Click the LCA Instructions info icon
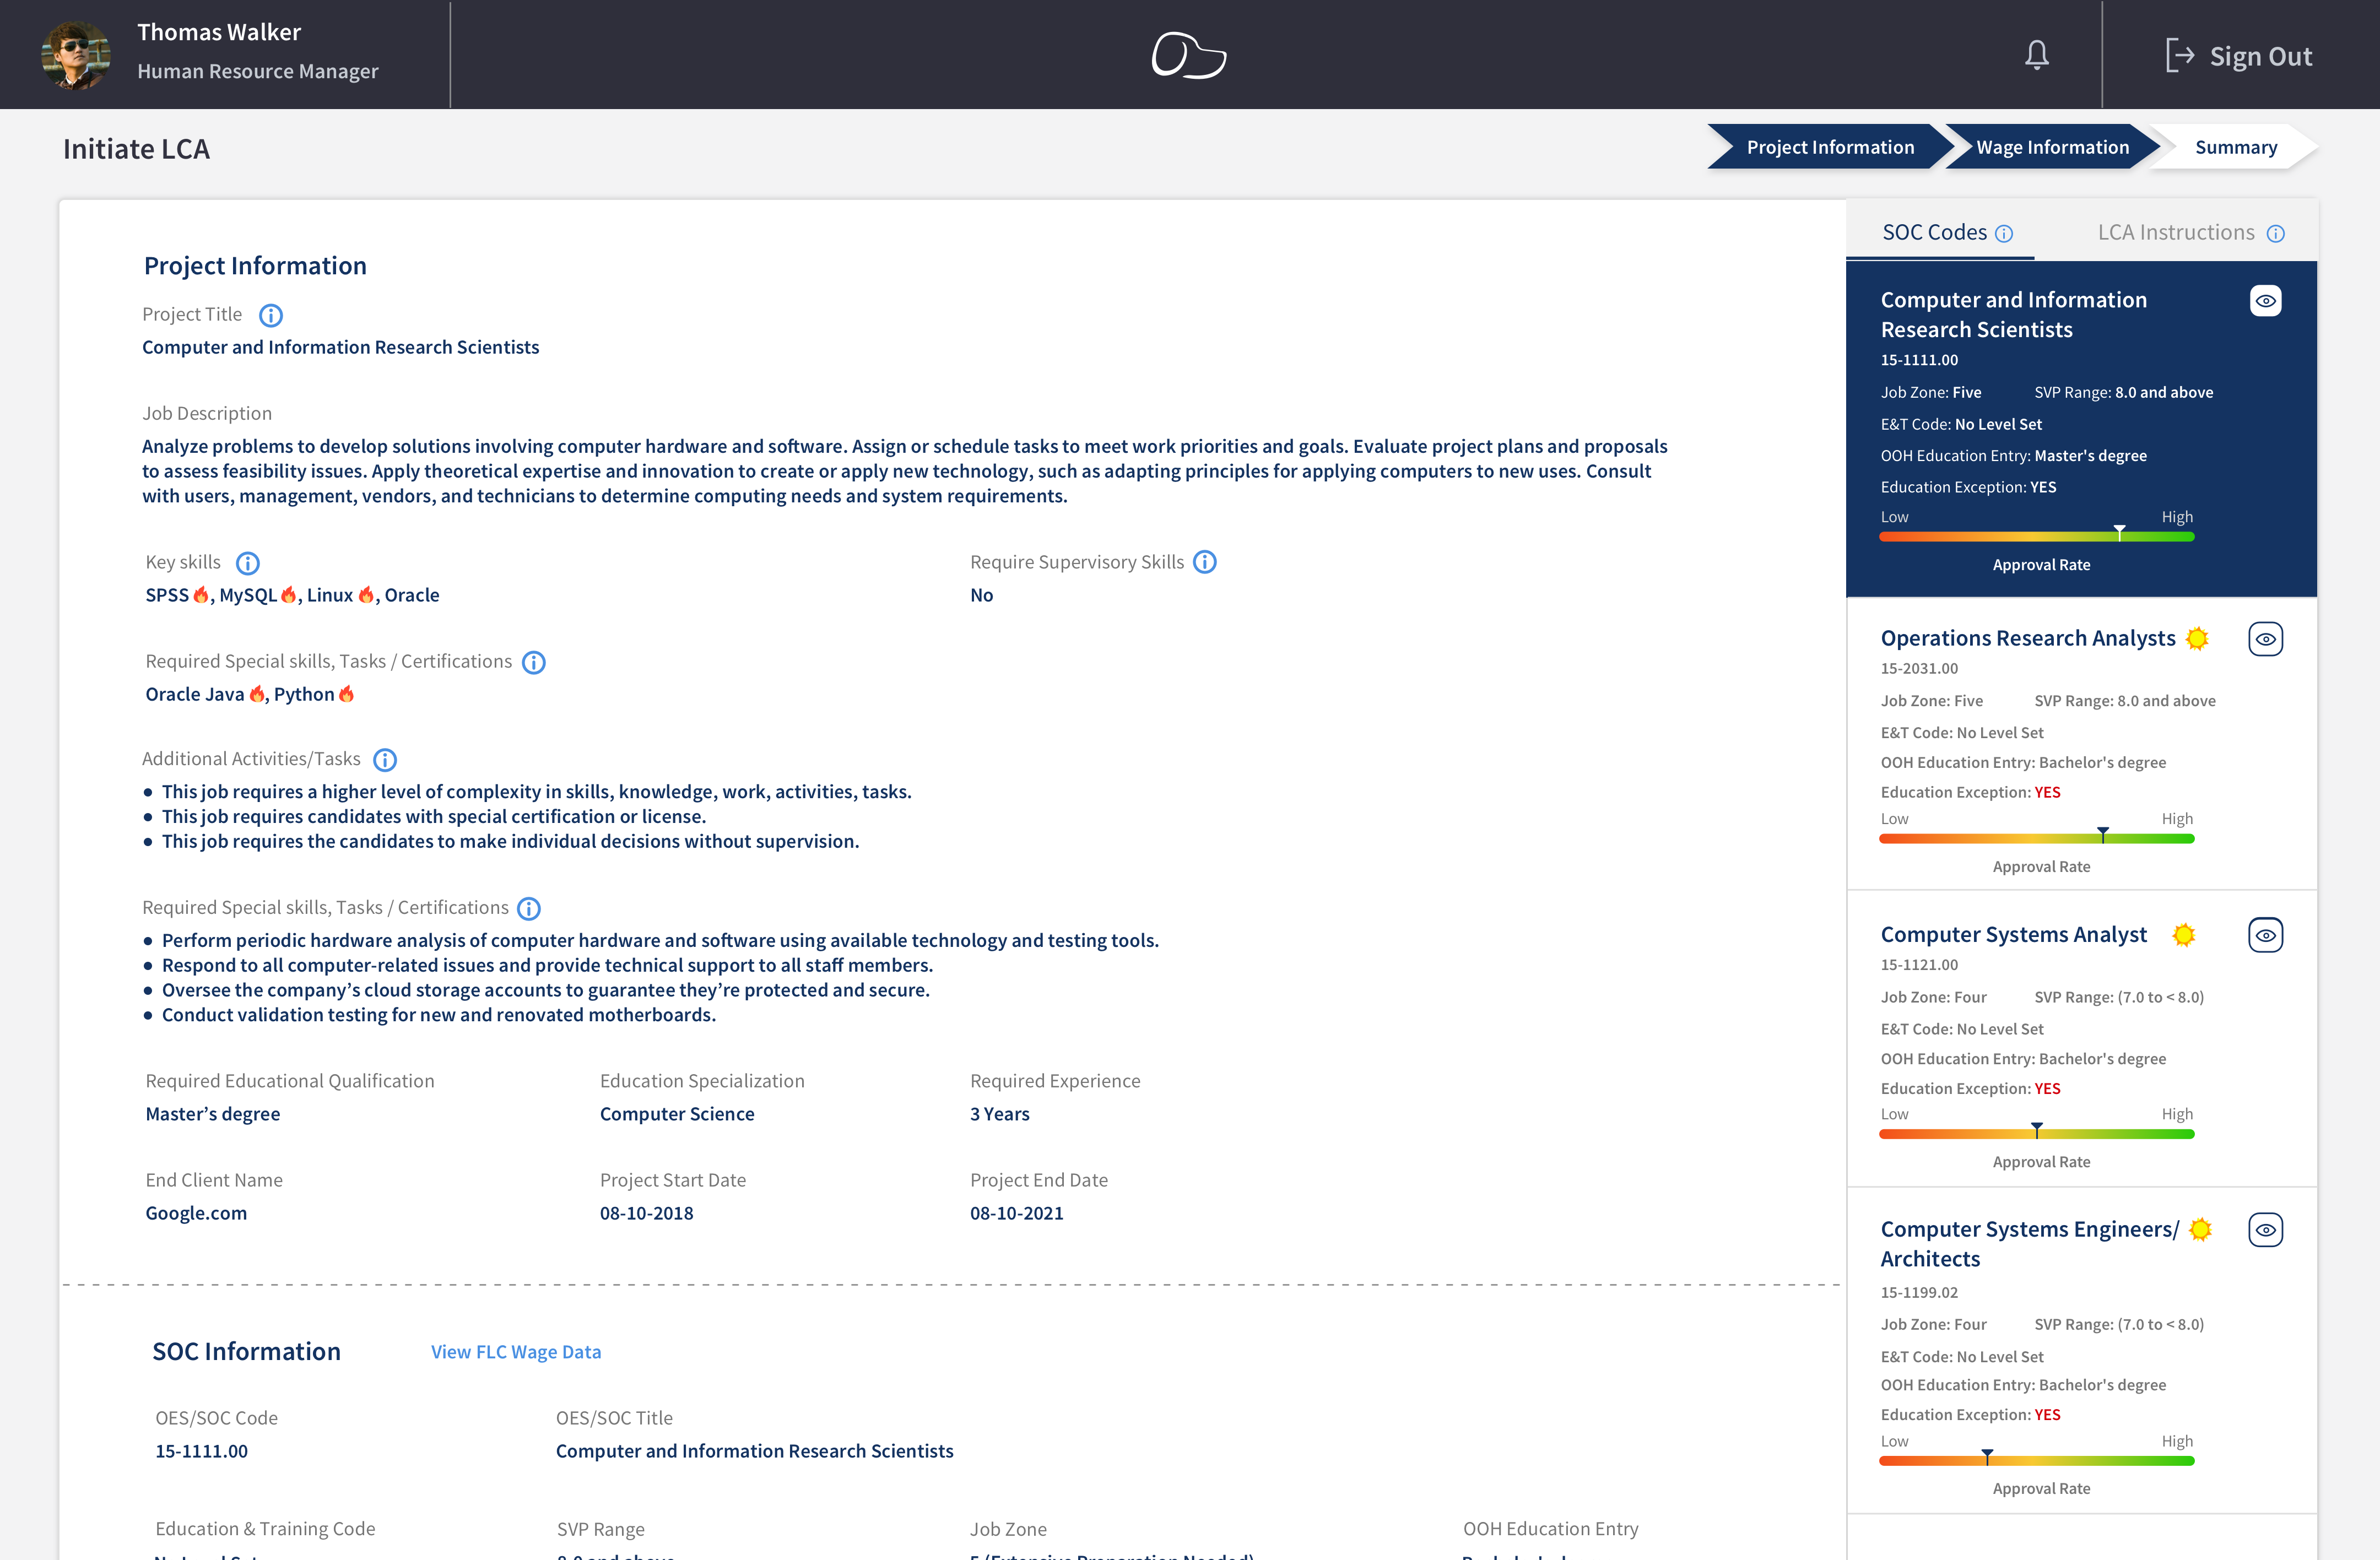2380x1560 pixels. point(2275,234)
